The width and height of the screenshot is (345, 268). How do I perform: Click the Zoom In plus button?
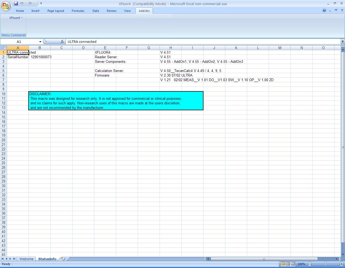click(341, 264)
